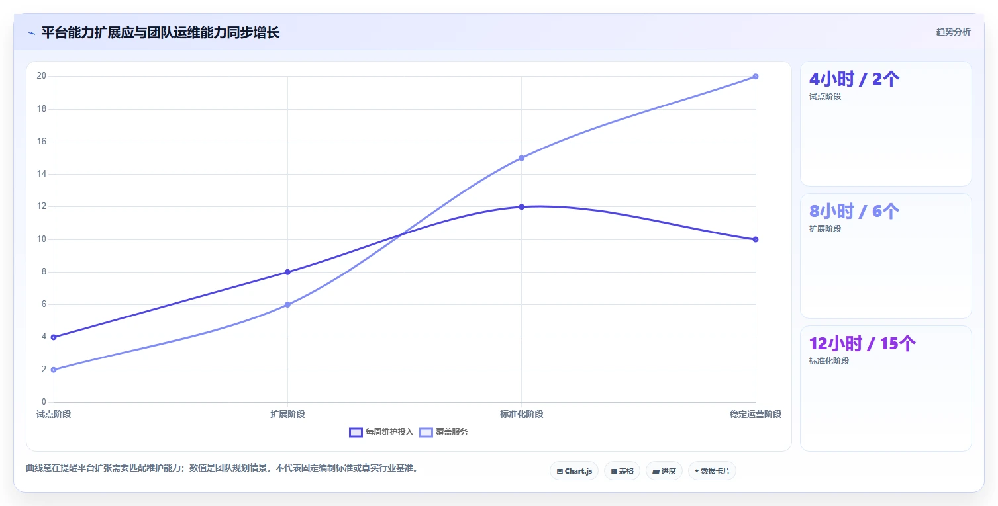Click the 覆盖服务 point at 试点阶段 (value 2)

[54, 370]
